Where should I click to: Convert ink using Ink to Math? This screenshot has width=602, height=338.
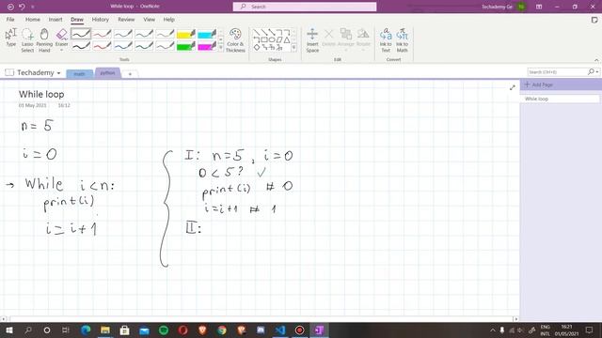pos(402,39)
